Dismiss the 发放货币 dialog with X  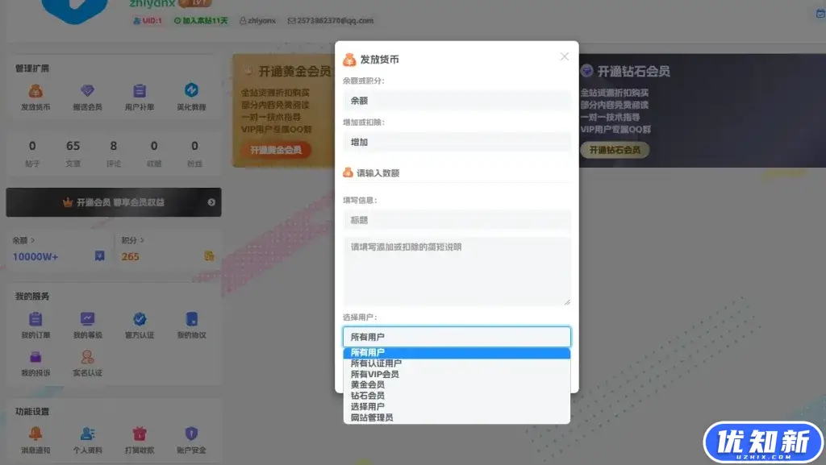click(x=564, y=56)
